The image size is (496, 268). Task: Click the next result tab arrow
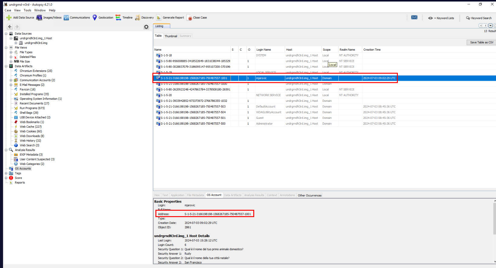(485, 26)
